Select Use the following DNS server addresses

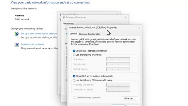click(74, 80)
